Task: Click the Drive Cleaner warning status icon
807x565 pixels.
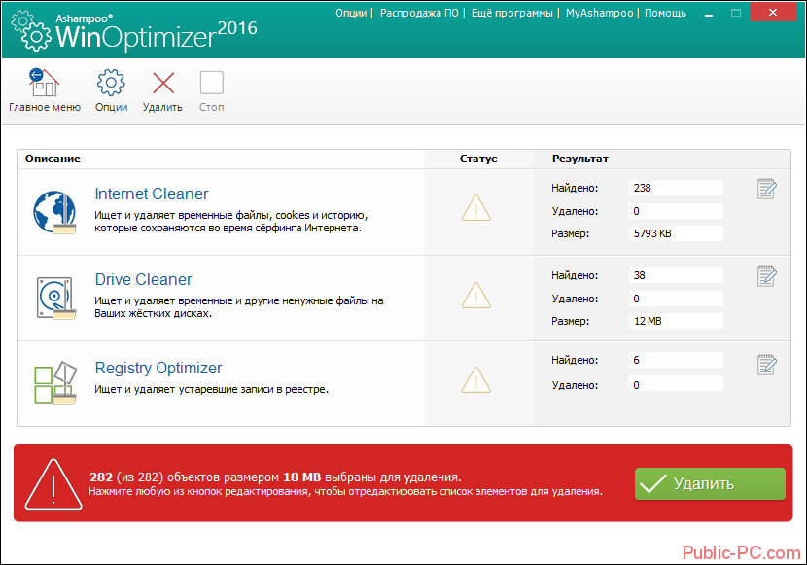Action: coord(475,295)
